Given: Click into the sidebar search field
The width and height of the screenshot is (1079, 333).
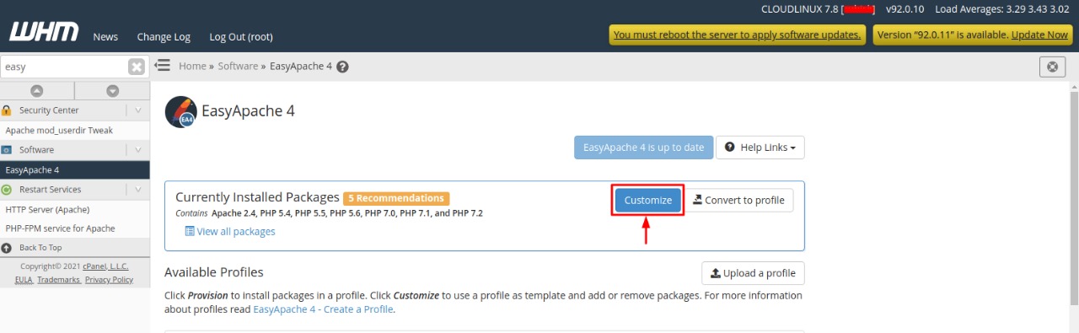Looking at the screenshot, I should (64, 67).
